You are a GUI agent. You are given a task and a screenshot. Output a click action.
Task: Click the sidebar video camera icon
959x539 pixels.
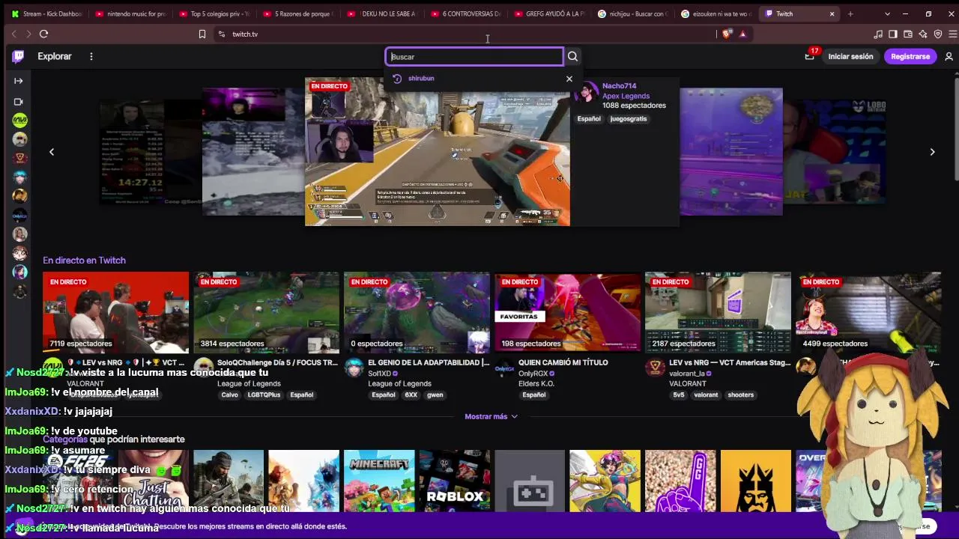19,102
